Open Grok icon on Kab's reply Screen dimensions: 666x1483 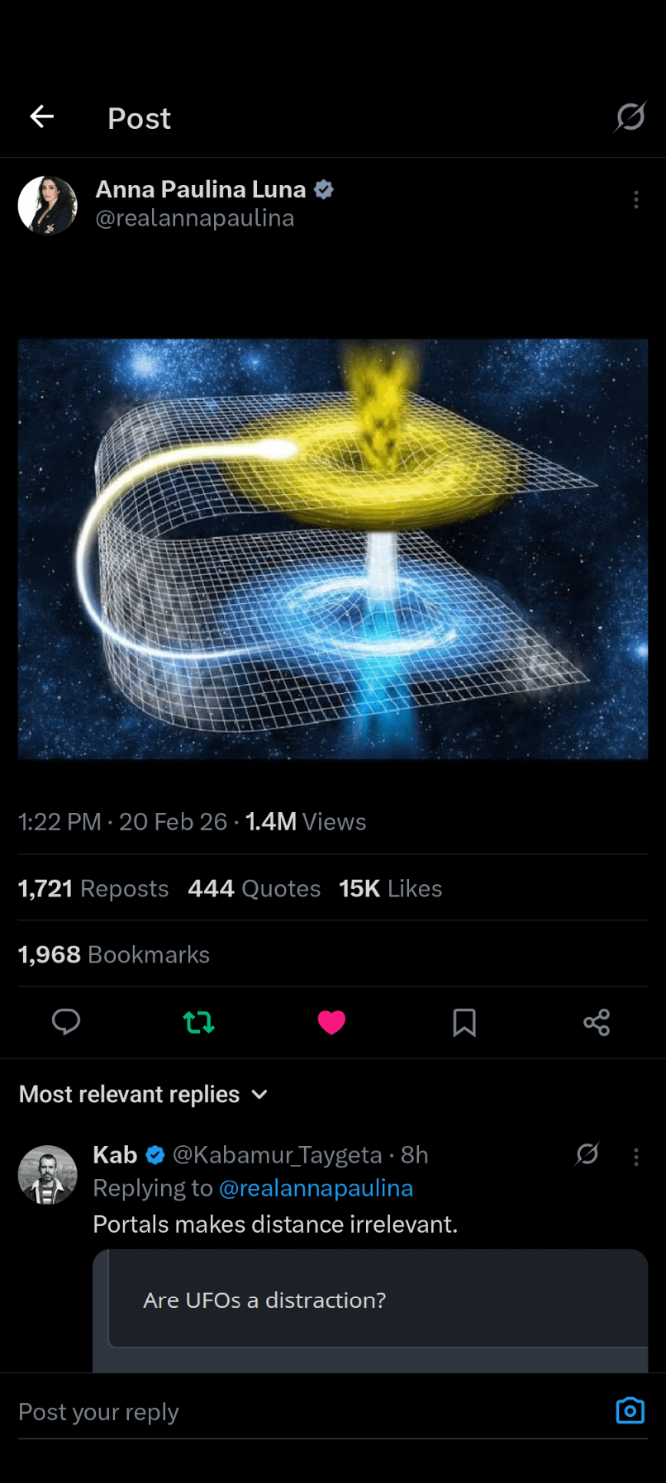[x=588, y=1154]
